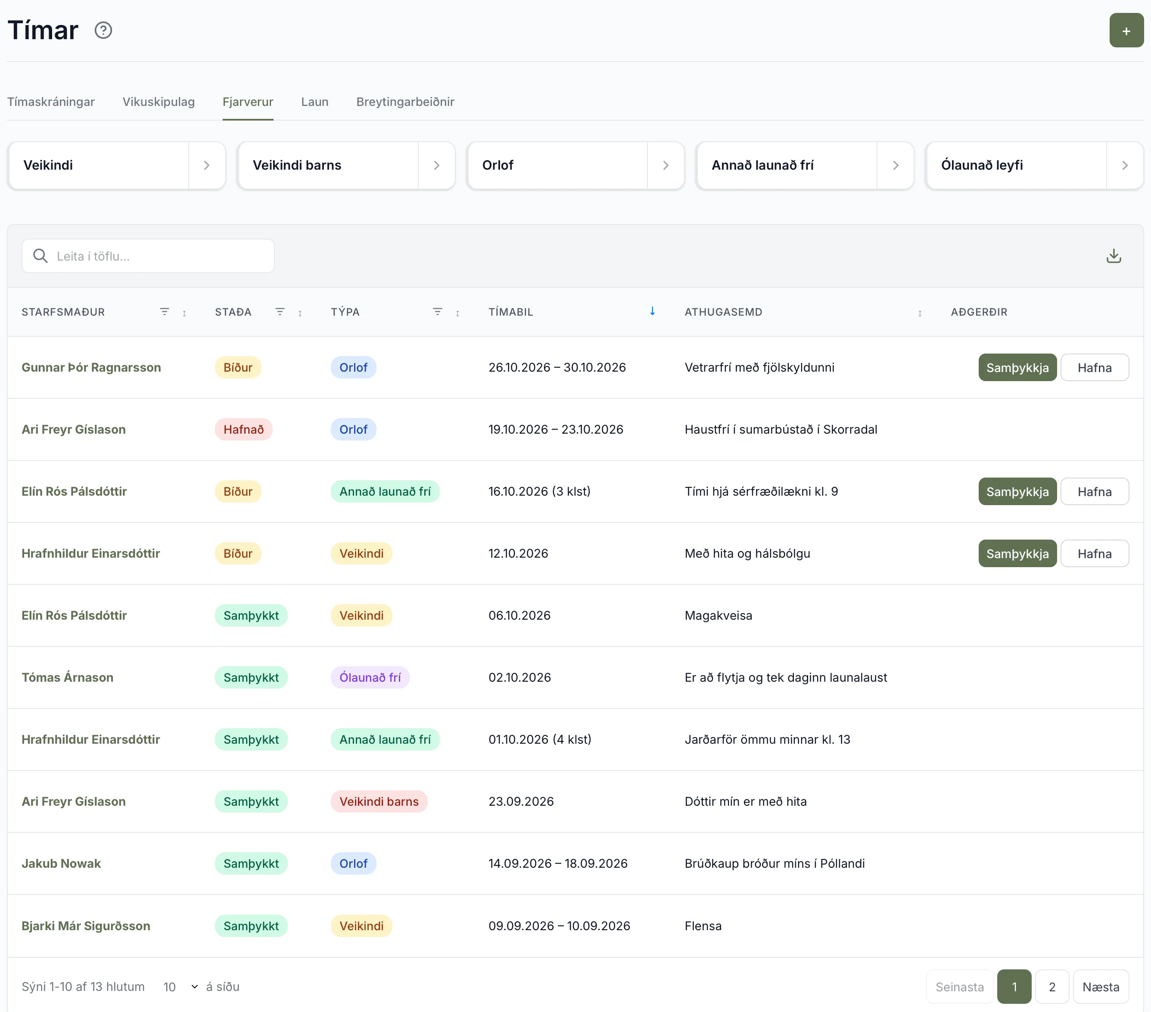Reject Gunnar Þór Ragnarsson's request with Hafna
The height and width of the screenshot is (1012, 1151).
pos(1094,367)
